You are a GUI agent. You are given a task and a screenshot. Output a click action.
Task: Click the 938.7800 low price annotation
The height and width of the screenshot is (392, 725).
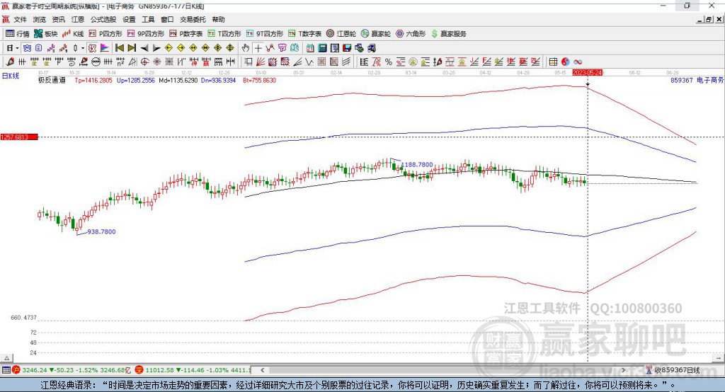pos(101,231)
